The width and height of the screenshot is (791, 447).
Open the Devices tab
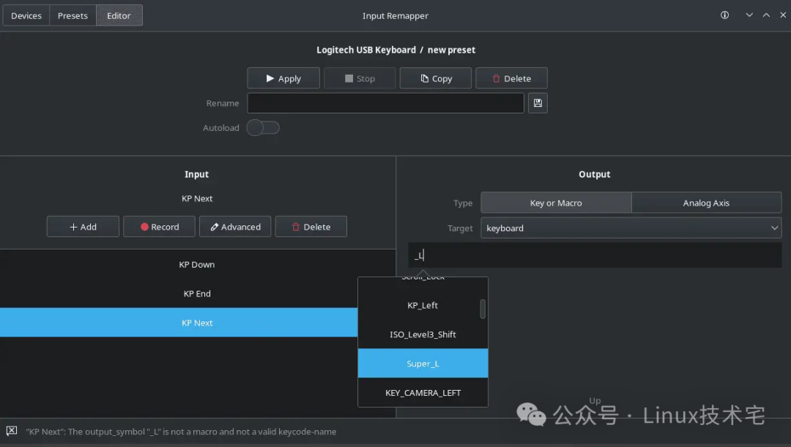click(26, 15)
